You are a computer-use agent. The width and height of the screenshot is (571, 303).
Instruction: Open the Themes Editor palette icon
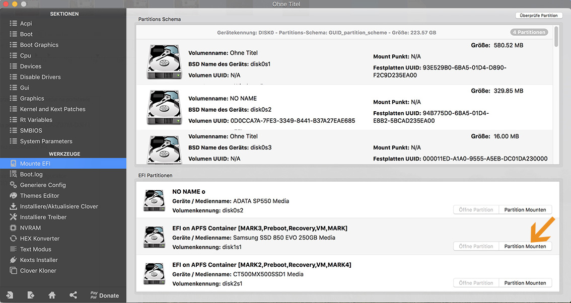pos(14,196)
